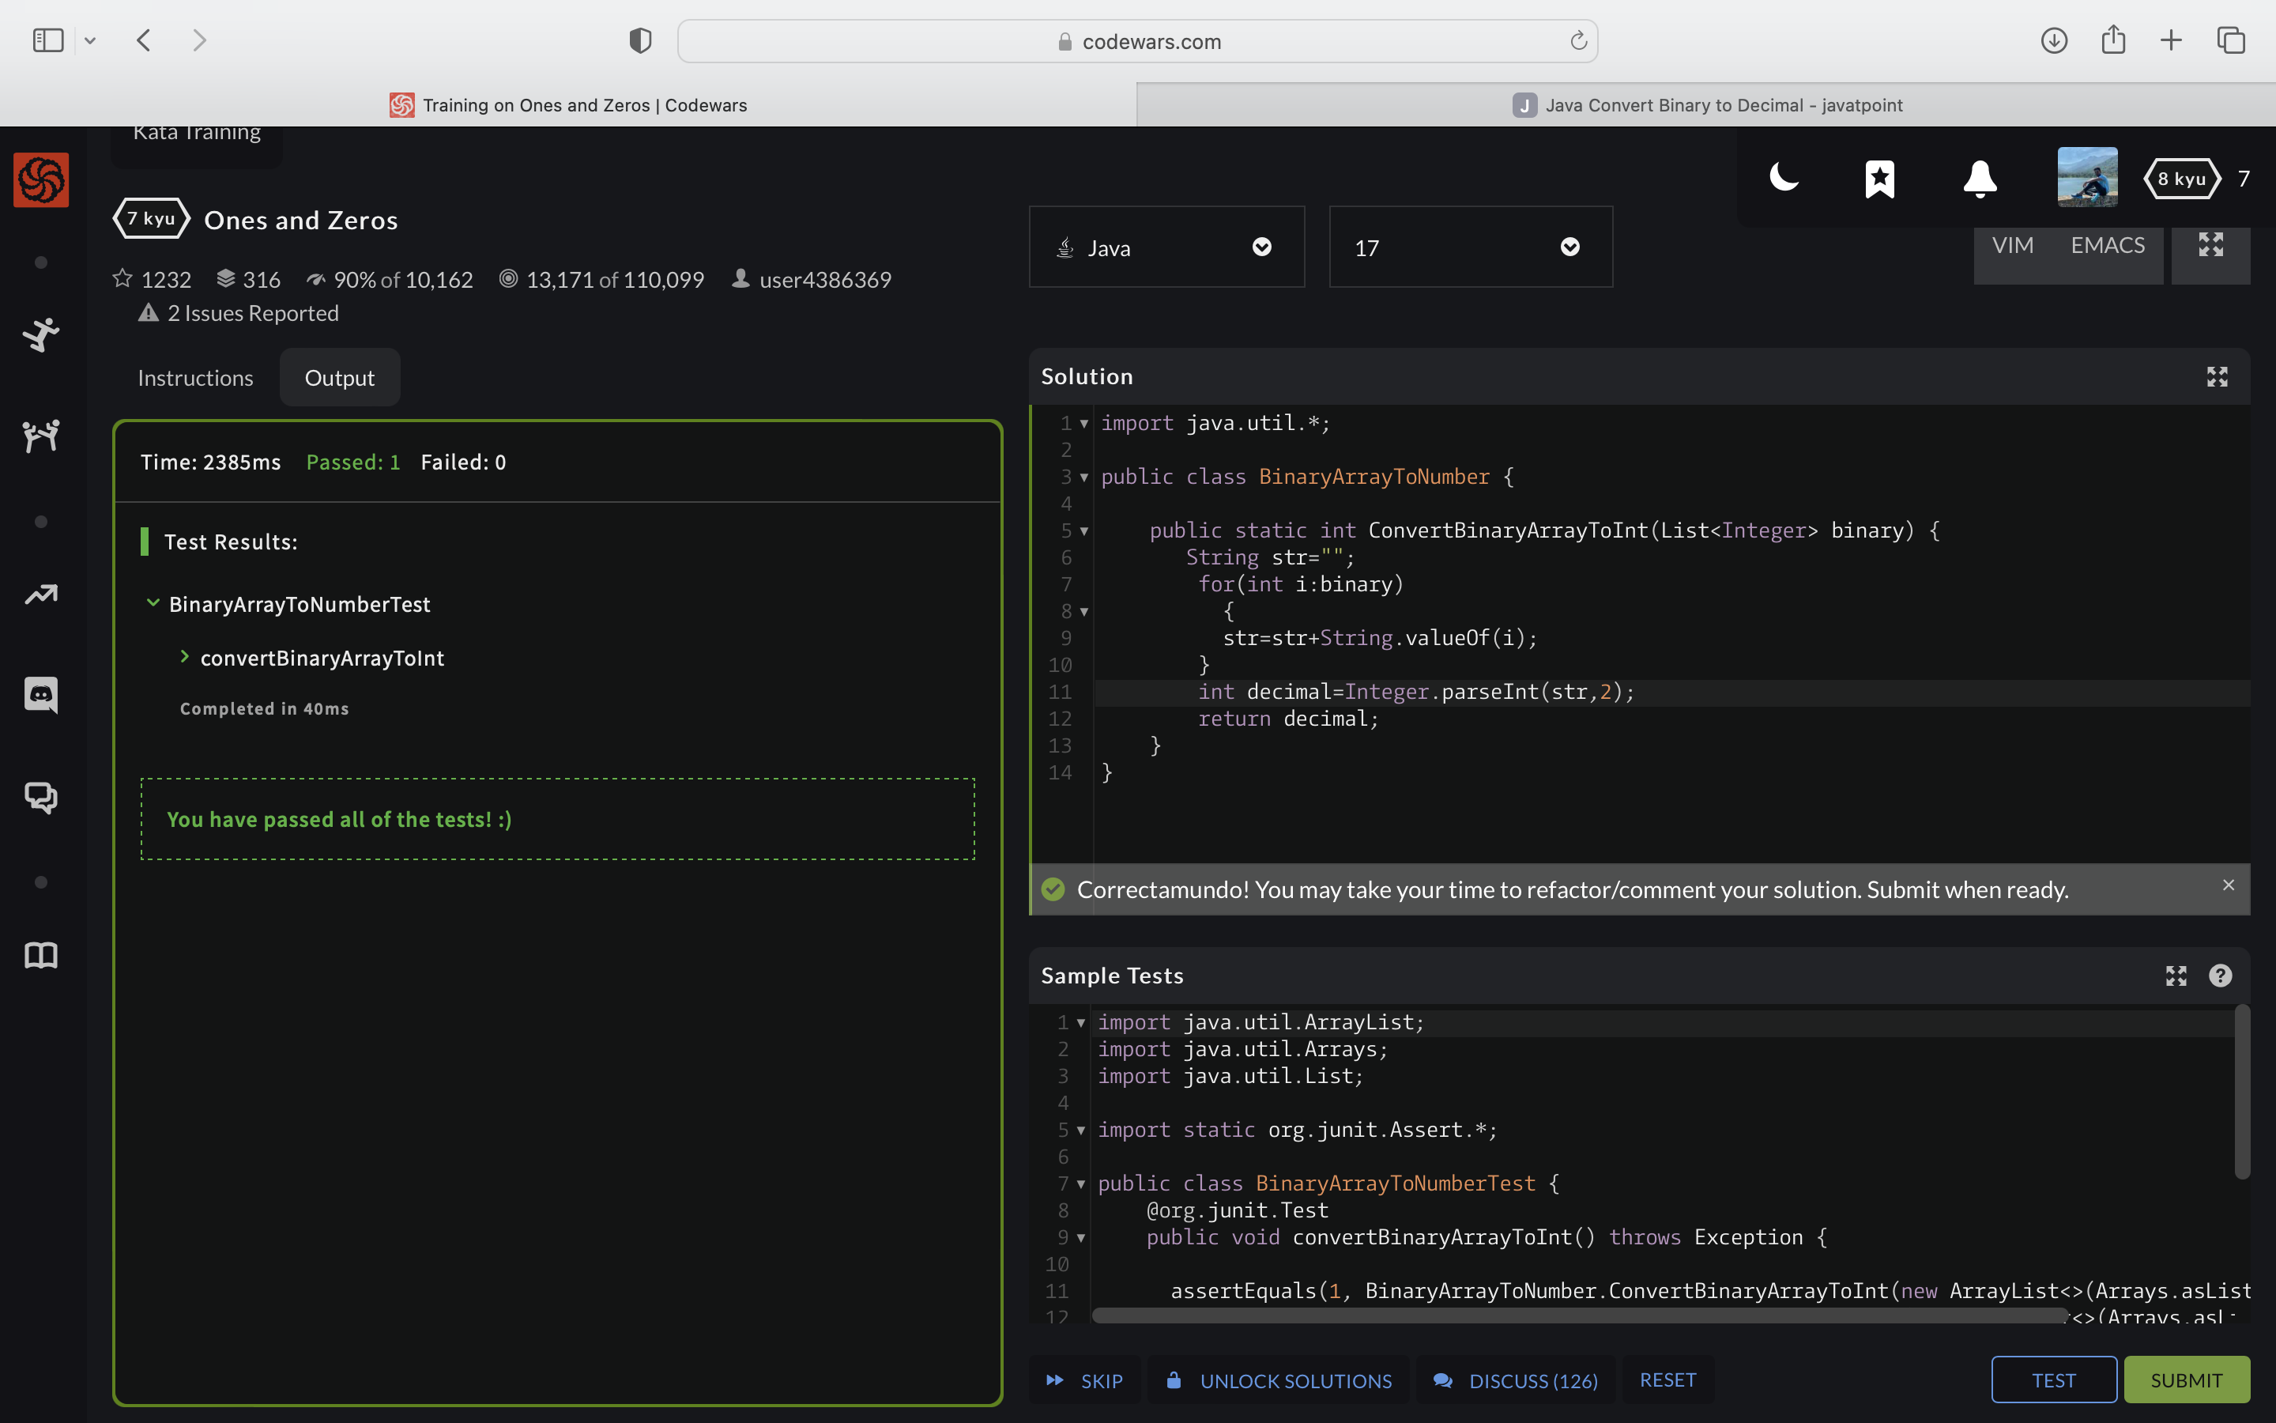Open the notifications bell
2276x1423 pixels.
(1980, 179)
